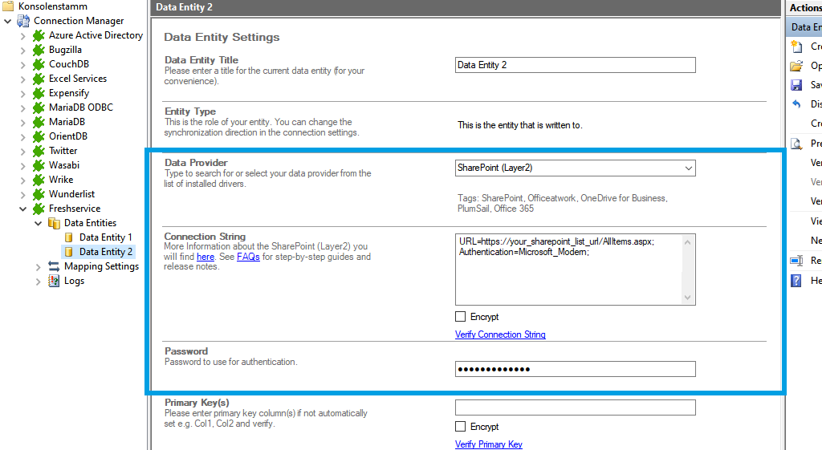Image resolution: width=822 pixels, height=450 pixels.
Task: Open the FAQs link
Action: tap(248, 257)
